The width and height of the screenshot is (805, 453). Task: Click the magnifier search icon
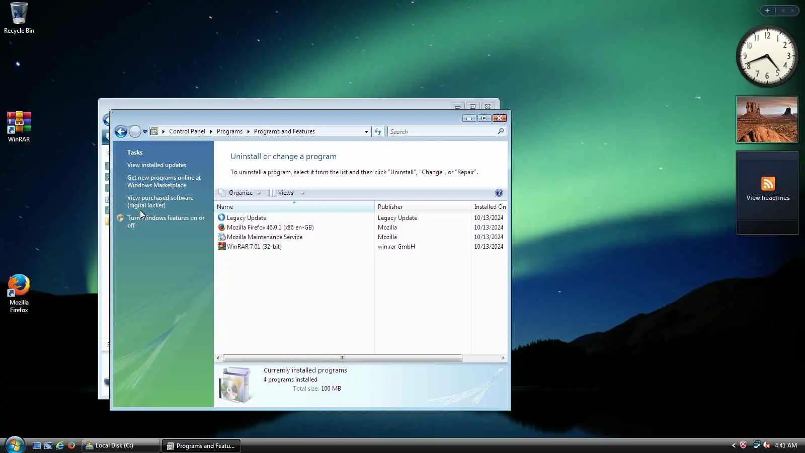501,131
